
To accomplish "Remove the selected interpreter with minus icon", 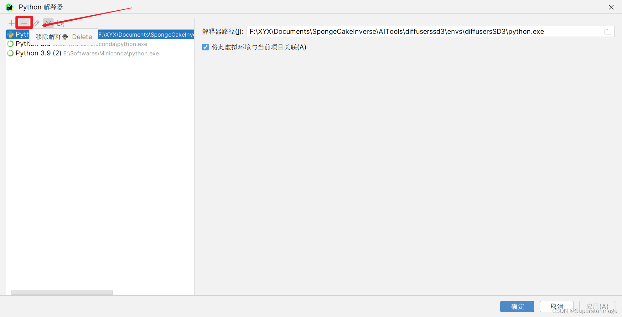I will (24, 23).
